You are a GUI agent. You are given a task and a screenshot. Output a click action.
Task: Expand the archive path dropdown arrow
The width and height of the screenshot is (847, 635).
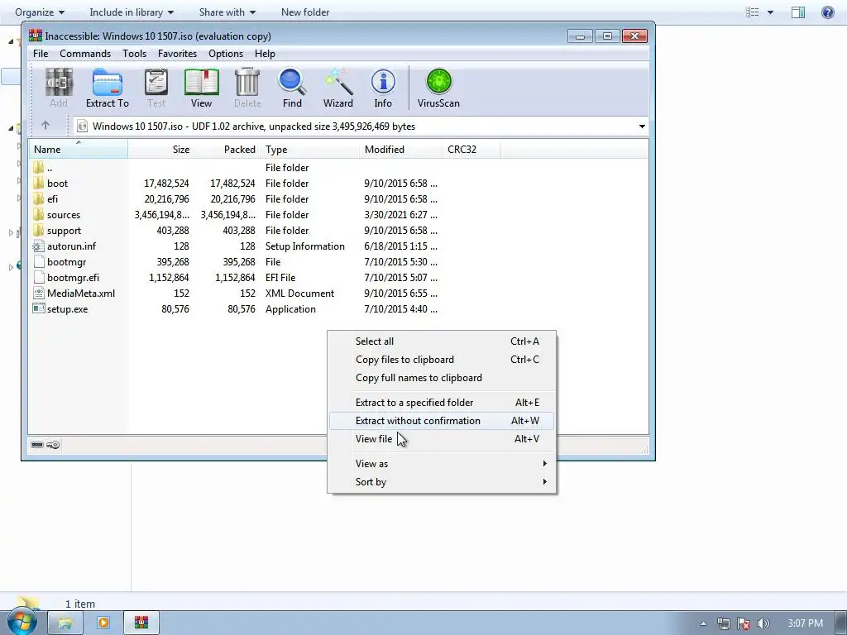[x=642, y=127]
